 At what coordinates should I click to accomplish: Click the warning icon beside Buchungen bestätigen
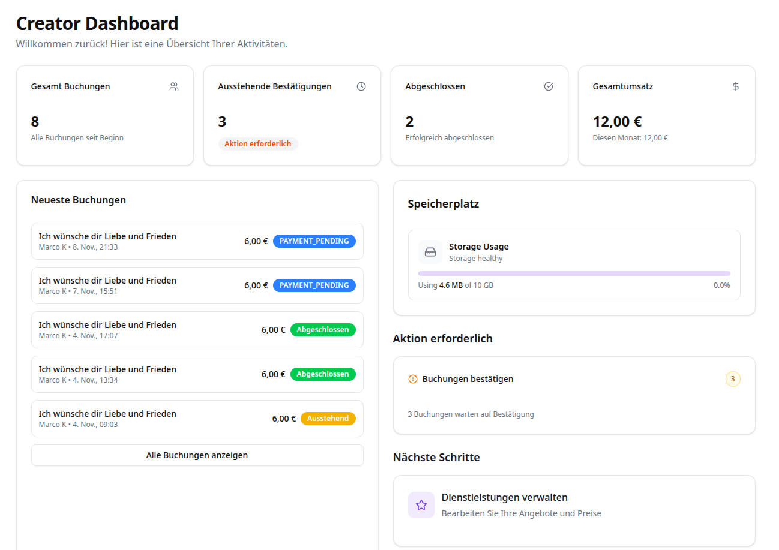pos(411,378)
